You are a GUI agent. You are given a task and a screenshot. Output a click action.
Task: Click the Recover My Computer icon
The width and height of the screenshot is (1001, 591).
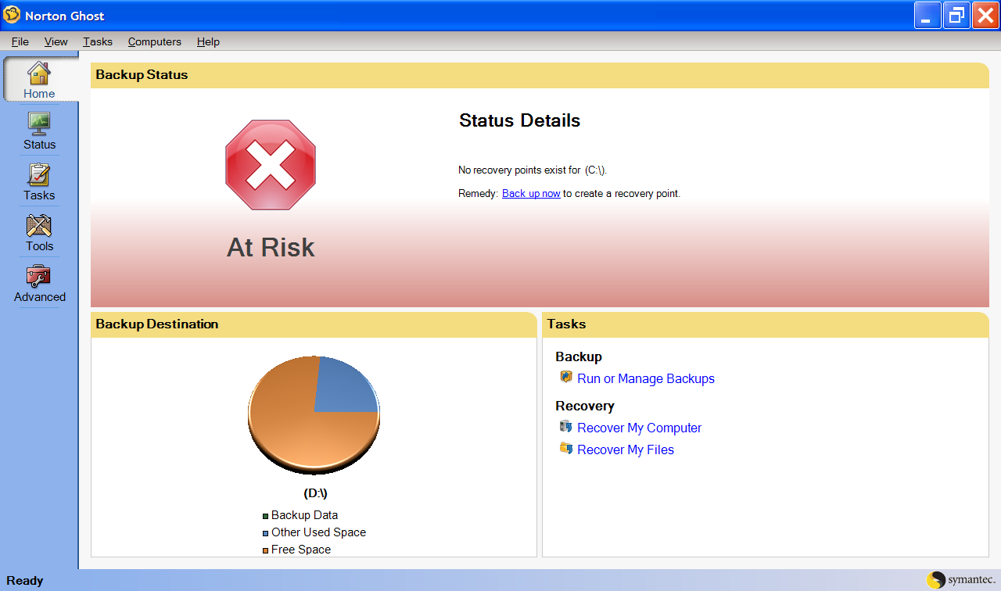click(x=566, y=426)
